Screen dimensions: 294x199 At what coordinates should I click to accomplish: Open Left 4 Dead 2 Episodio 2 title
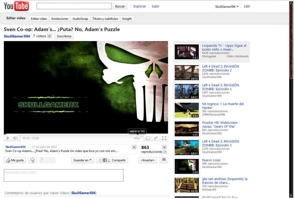[x=220, y=68]
